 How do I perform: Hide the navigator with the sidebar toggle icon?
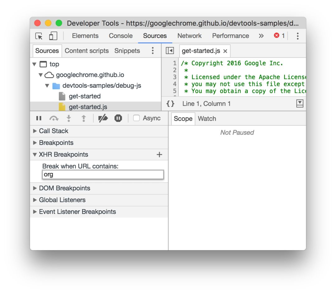click(x=170, y=51)
